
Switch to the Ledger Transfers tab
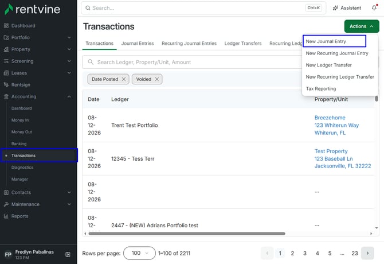click(242, 44)
